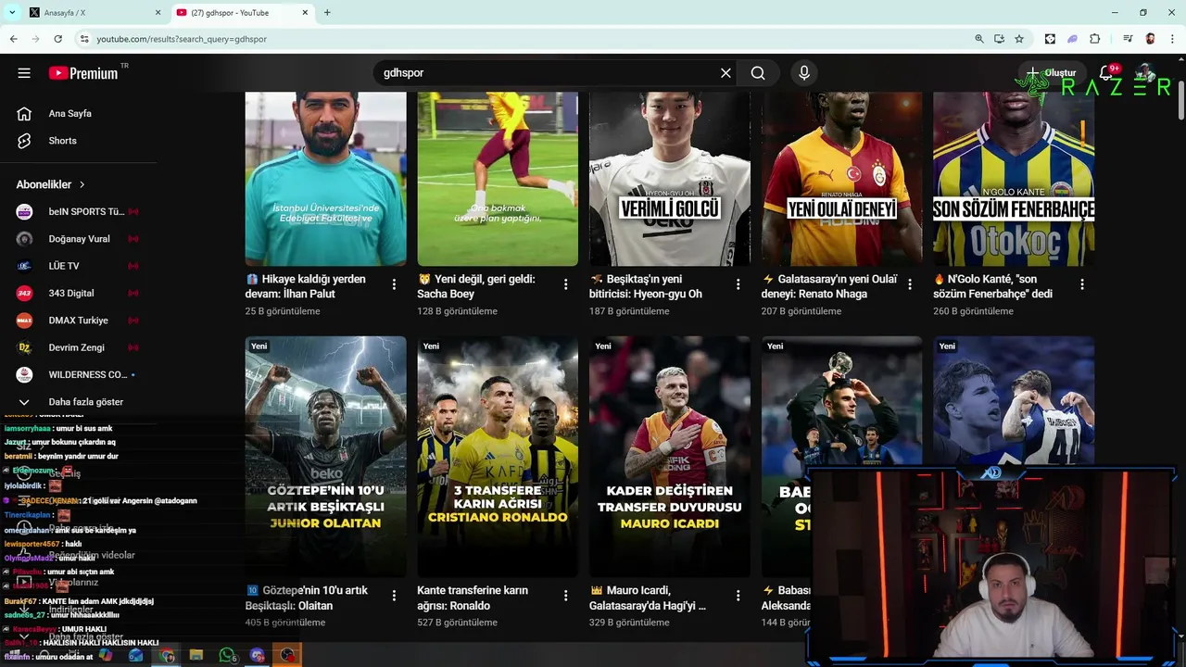Open more options for Olaitan video
The image size is (1186, 667).
(394, 596)
